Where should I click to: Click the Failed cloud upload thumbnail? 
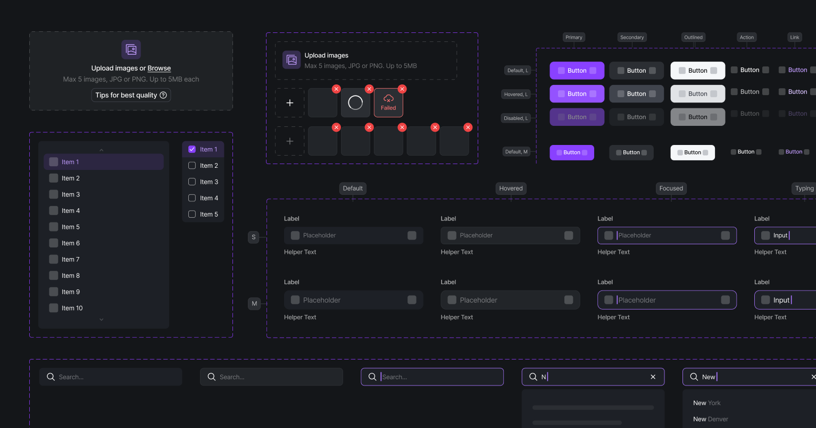click(x=388, y=102)
